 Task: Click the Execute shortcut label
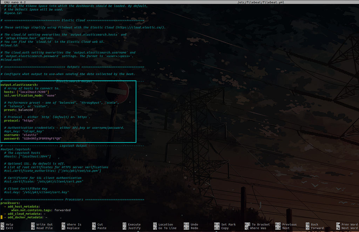point(134,224)
